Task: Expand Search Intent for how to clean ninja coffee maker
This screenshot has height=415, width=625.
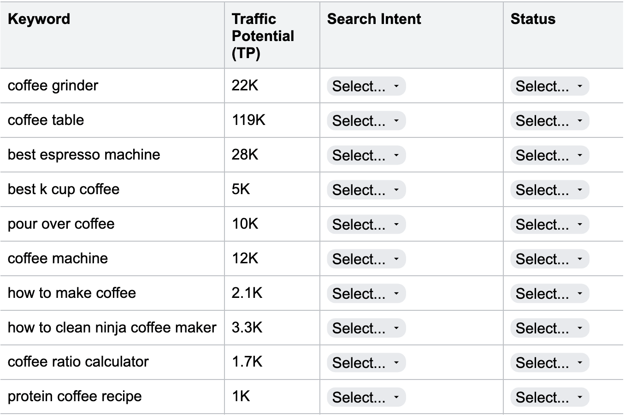Action: pyautogui.click(x=366, y=328)
